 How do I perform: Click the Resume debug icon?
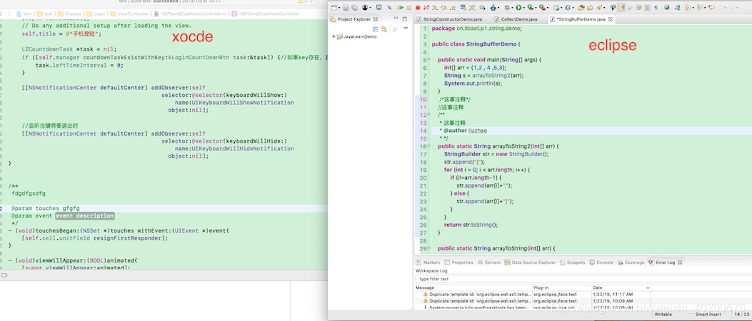pyautogui.click(x=401, y=8)
